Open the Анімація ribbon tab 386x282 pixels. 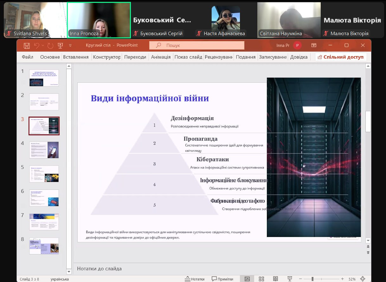pyautogui.click(x=161, y=57)
